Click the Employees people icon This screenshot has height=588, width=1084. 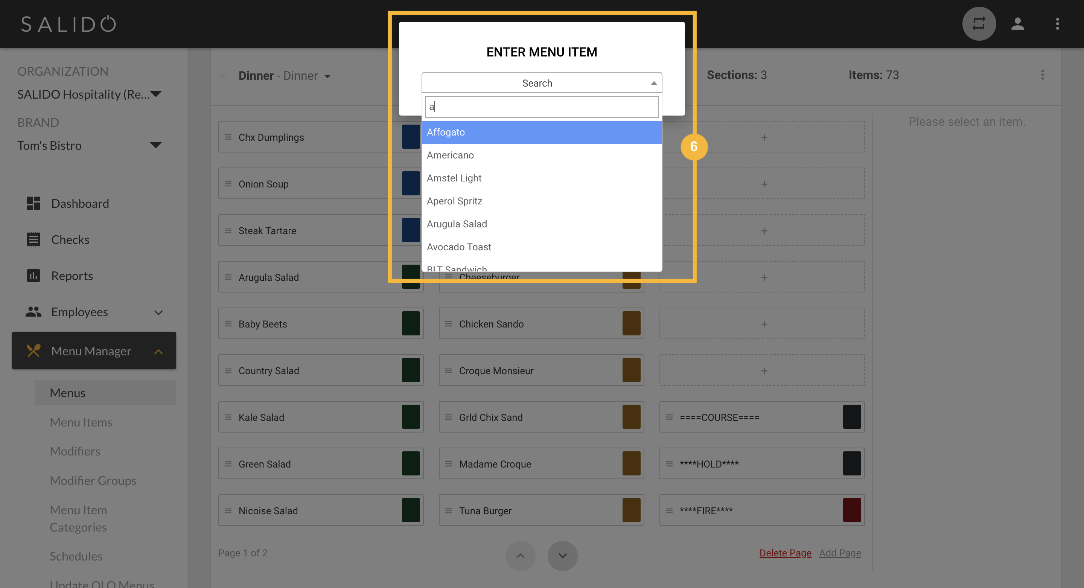(x=33, y=312)
